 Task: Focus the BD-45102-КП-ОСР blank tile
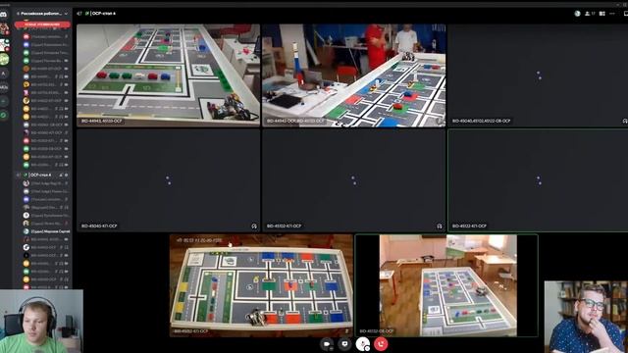pyautogui.click(x=353, y=180)
